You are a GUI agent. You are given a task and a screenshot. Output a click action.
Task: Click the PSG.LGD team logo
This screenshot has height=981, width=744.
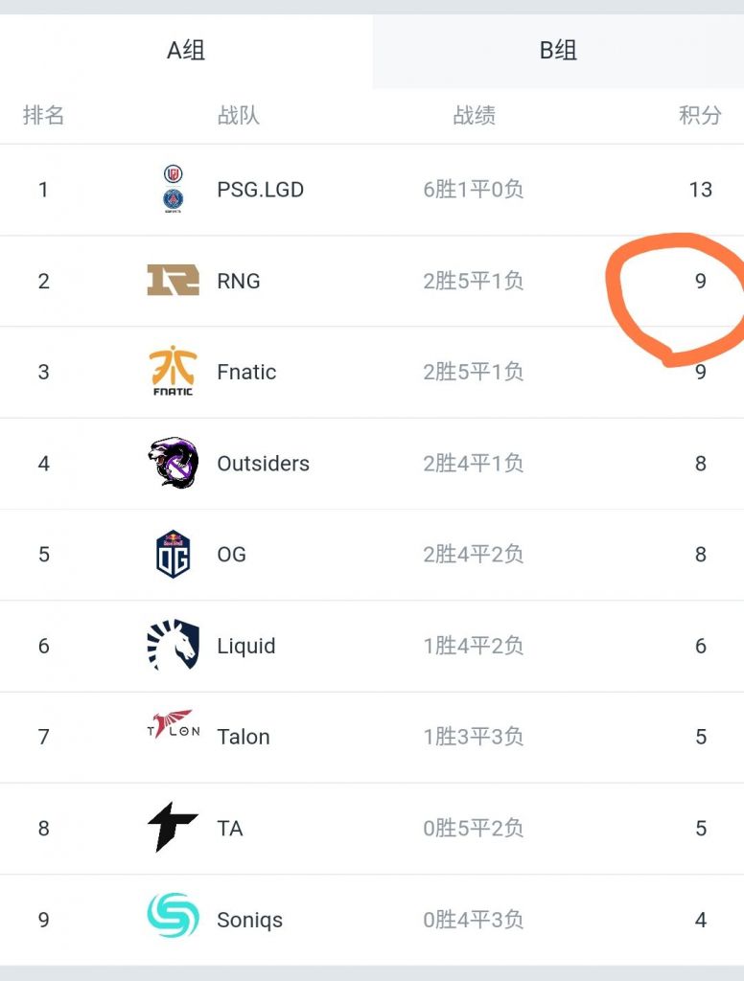tap(173, 189)
